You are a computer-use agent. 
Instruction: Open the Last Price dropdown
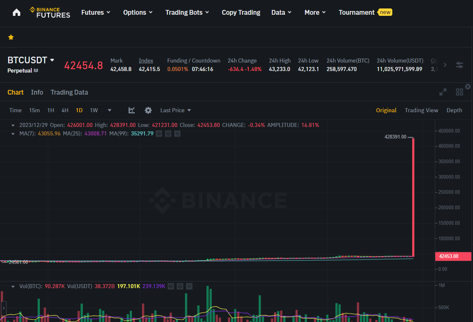tap(175, 110)
